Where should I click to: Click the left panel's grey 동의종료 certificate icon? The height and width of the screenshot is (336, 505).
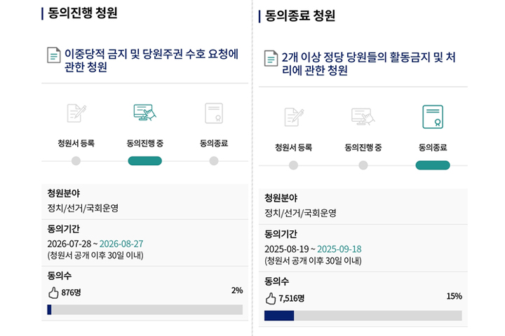pyautogui.click(x=214, y=113)
